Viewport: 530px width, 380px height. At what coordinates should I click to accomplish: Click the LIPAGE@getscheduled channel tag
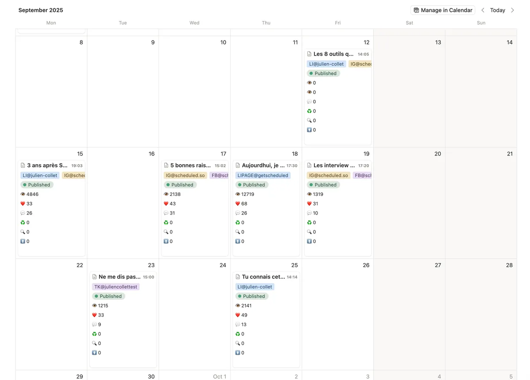[x=263, y=175]
